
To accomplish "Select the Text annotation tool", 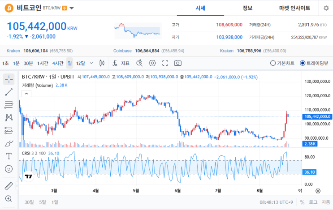I will (9, 156).
